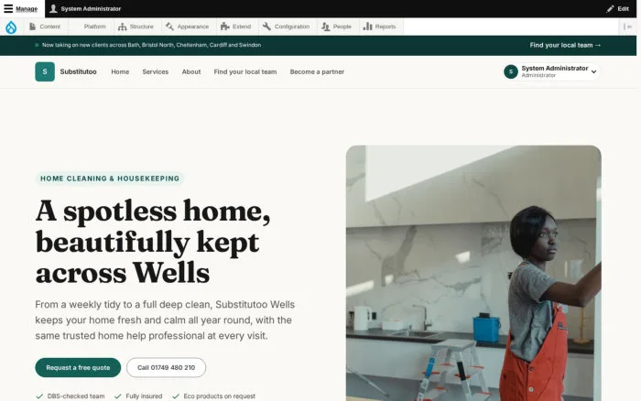Open the Configuration admin menu
This screenshot has height=401, width=641.
point(286,27)
